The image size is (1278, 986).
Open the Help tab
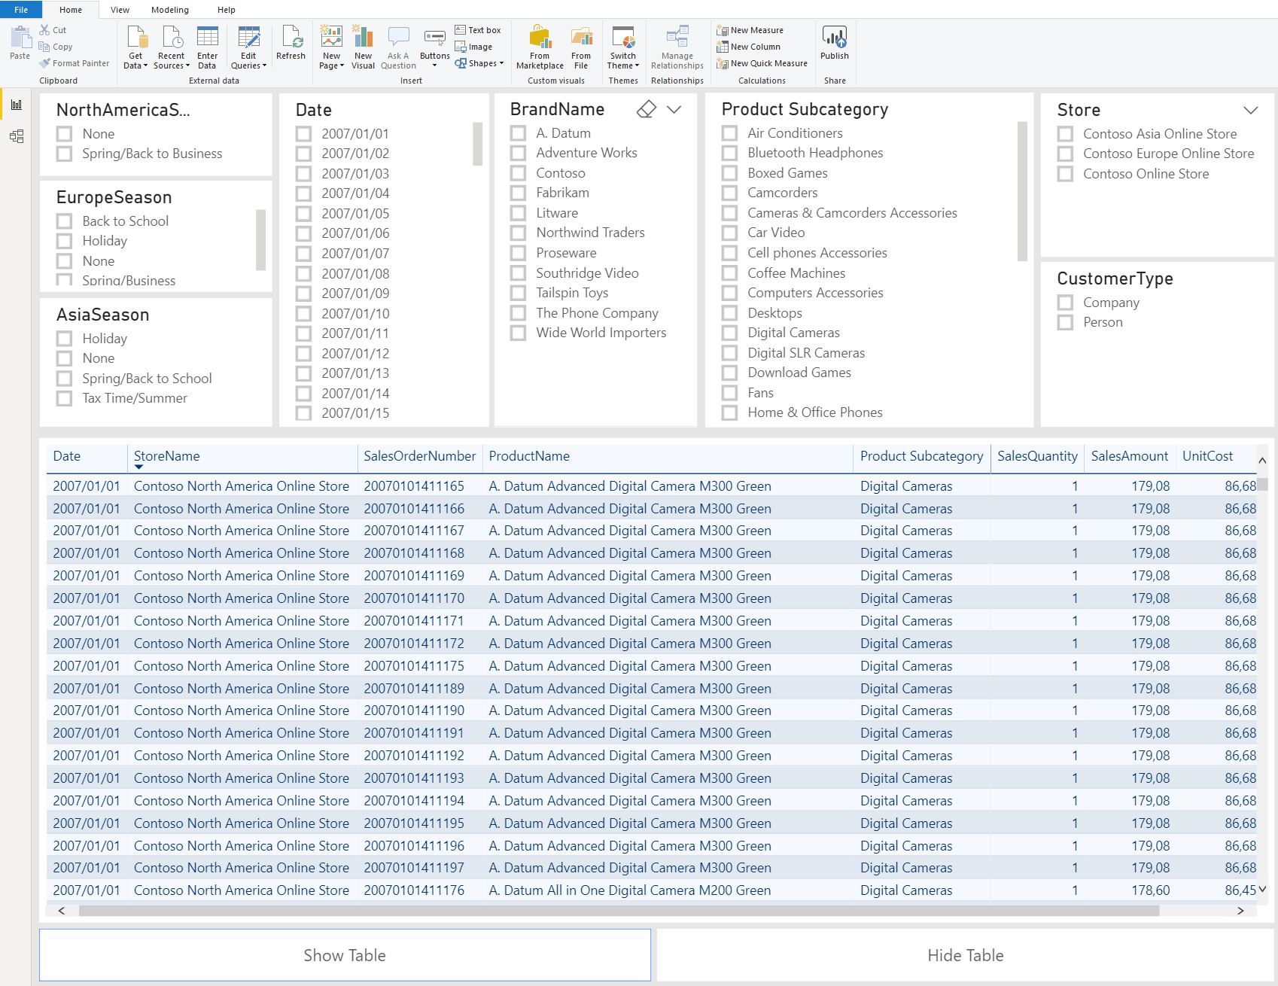[x=227, y=10]
